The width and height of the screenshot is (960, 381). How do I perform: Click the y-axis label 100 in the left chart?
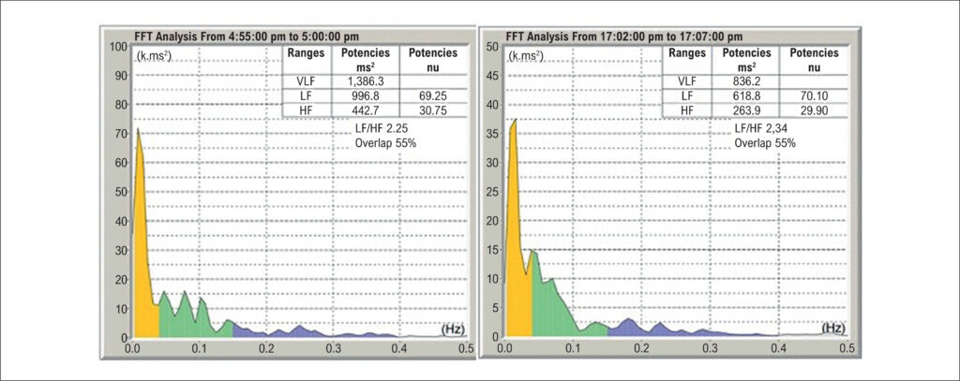click(117, 47)
